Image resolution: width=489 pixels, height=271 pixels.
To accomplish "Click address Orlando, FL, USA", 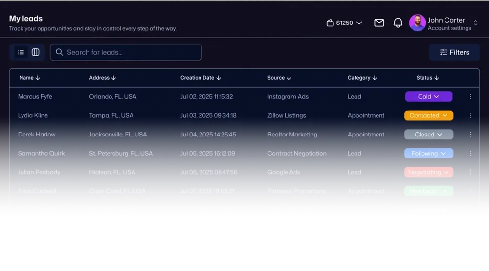I will coord(112,97).
